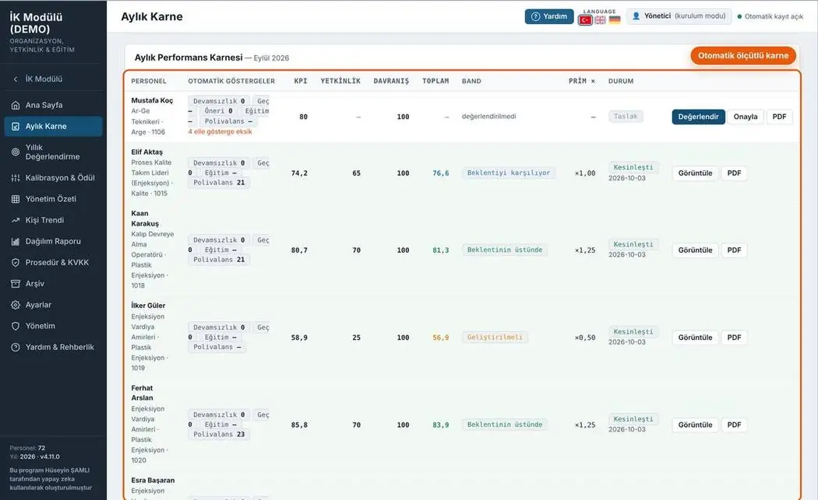This screenshot has width=818, height=500.
Task: Click the Otomatik ölçütlü karne button
Action: click(x=743, y=56)
